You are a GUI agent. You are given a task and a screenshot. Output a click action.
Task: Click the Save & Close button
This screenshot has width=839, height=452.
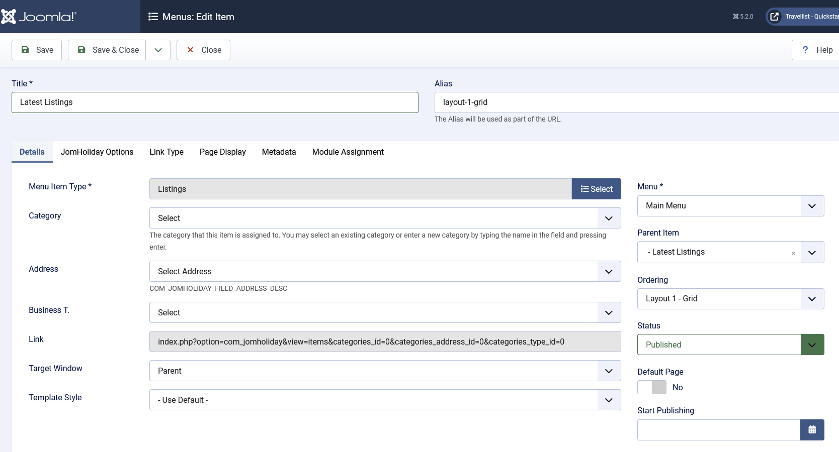[x=107, y=50]
